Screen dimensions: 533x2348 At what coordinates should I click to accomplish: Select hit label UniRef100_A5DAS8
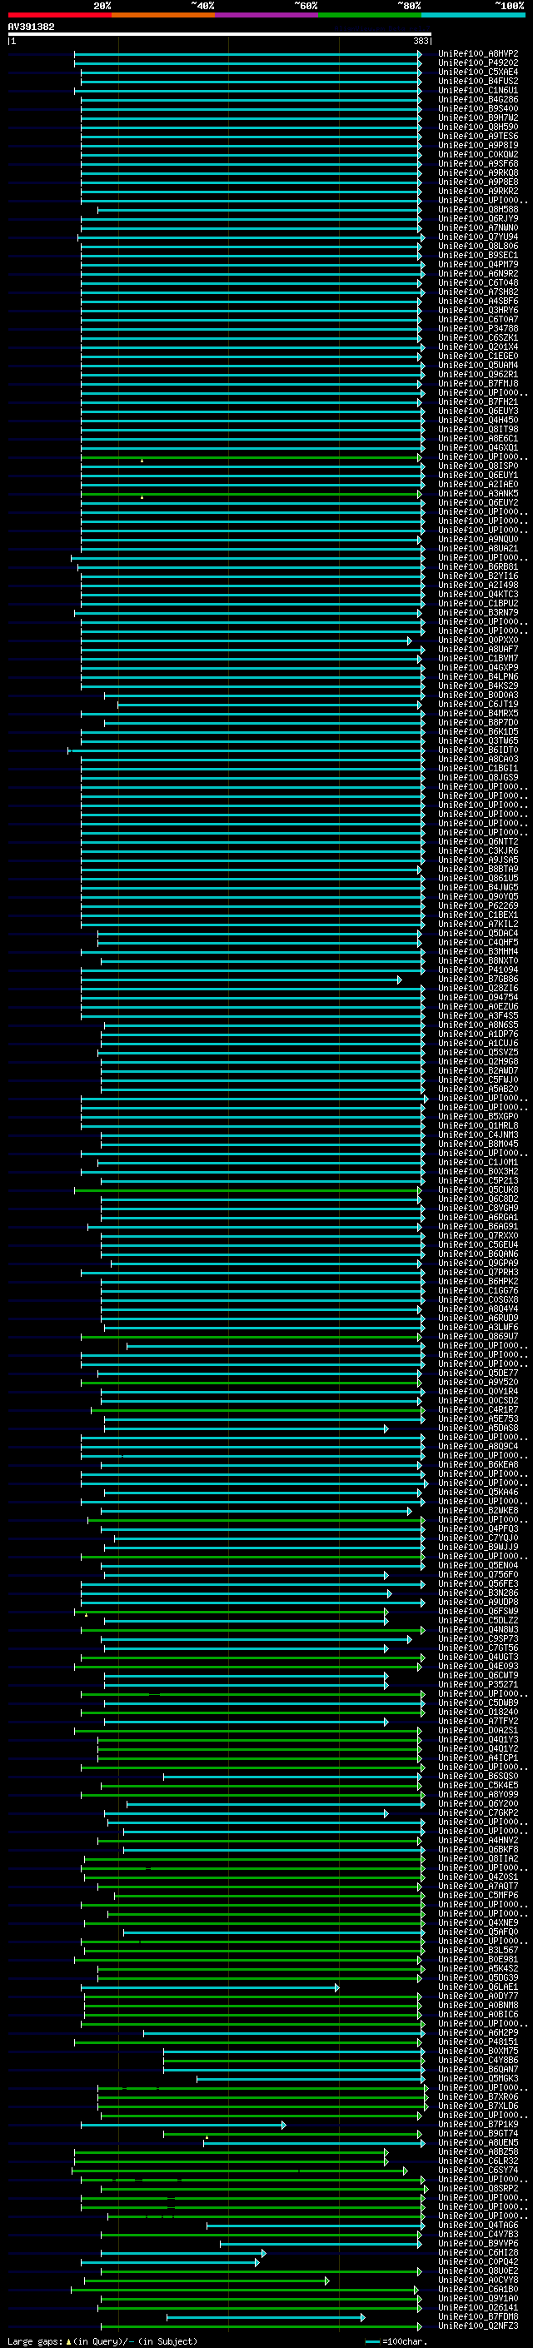[478, 1428]
